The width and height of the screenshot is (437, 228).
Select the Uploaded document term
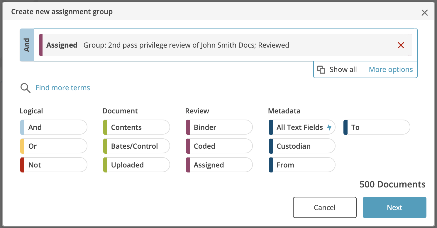click(x=136, y=165)
